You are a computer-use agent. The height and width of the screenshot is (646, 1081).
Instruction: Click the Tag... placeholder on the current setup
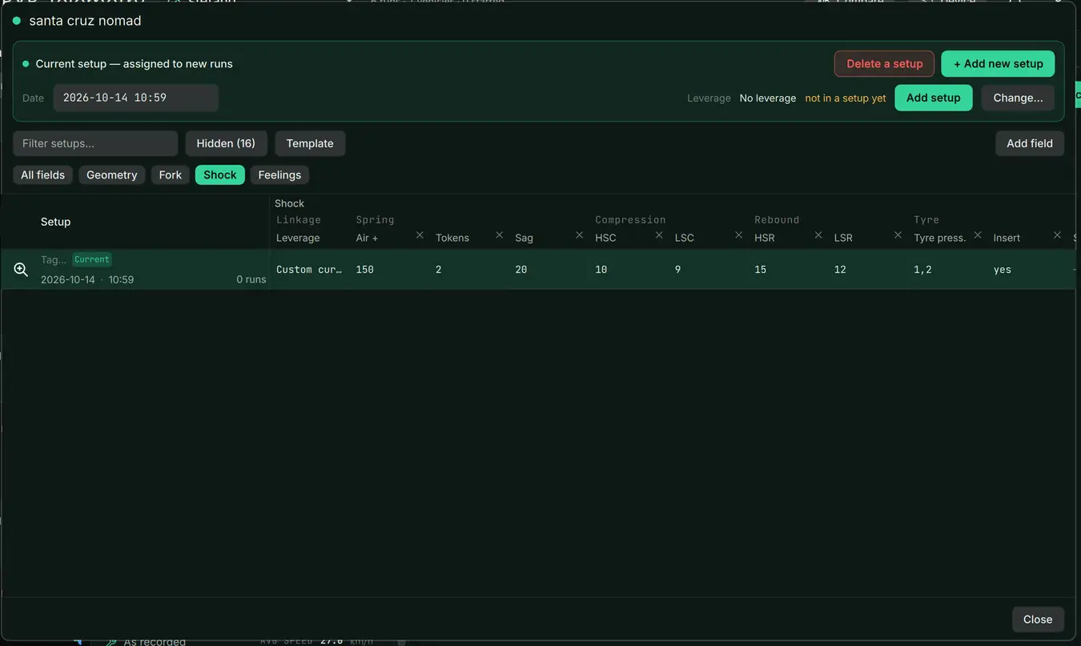(54, 260)
